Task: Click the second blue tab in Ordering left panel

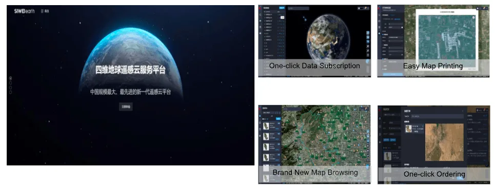Action: point(393,140)
